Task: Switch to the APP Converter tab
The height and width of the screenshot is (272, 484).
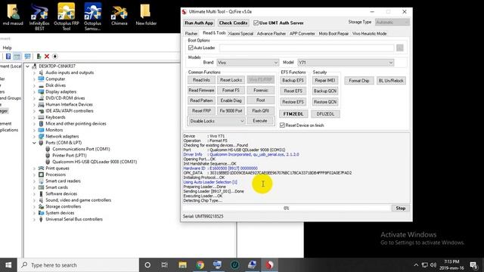Action: [x=302, y=33]
